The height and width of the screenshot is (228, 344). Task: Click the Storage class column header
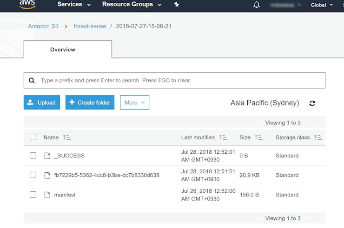(x=293, y=137)
